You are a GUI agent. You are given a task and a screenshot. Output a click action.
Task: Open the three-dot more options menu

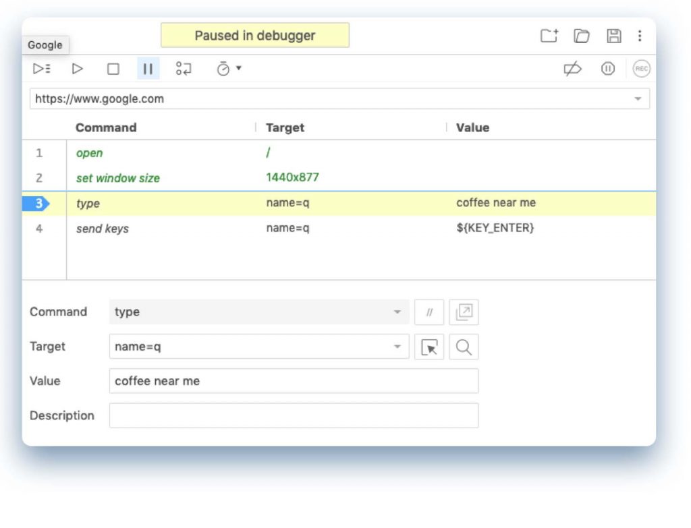(640, 36)
